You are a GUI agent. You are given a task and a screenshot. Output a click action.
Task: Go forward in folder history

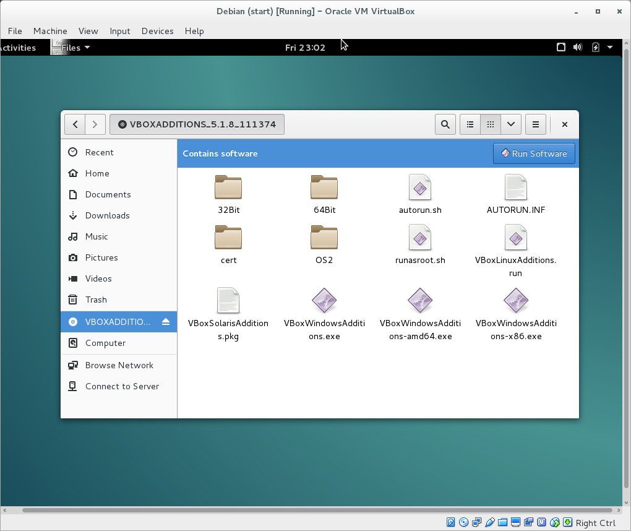click(x=95, y=124)
